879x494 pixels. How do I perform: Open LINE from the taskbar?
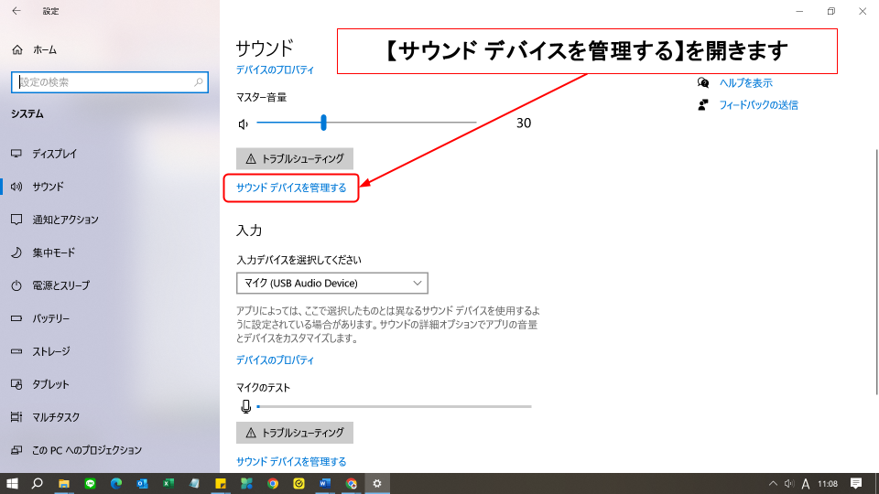[x=90, y=483]
